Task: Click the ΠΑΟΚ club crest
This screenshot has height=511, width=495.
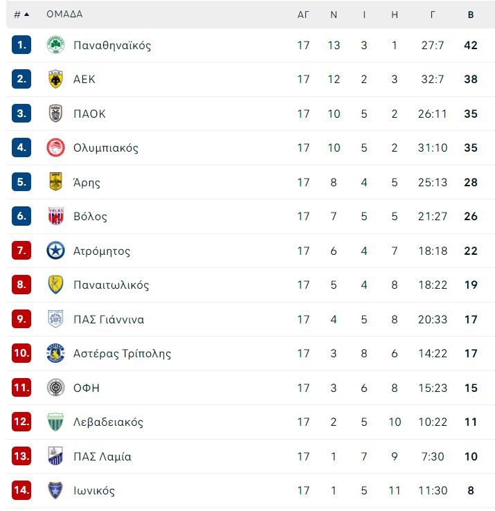Action: [x=55, y=114]
